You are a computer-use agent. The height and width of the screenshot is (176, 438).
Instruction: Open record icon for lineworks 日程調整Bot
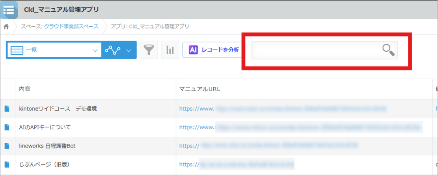(x=7, y=146)
